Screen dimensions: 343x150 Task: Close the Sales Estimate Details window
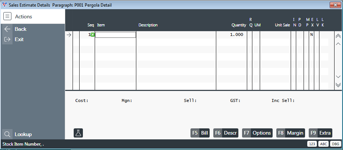[x=335, y=5]
